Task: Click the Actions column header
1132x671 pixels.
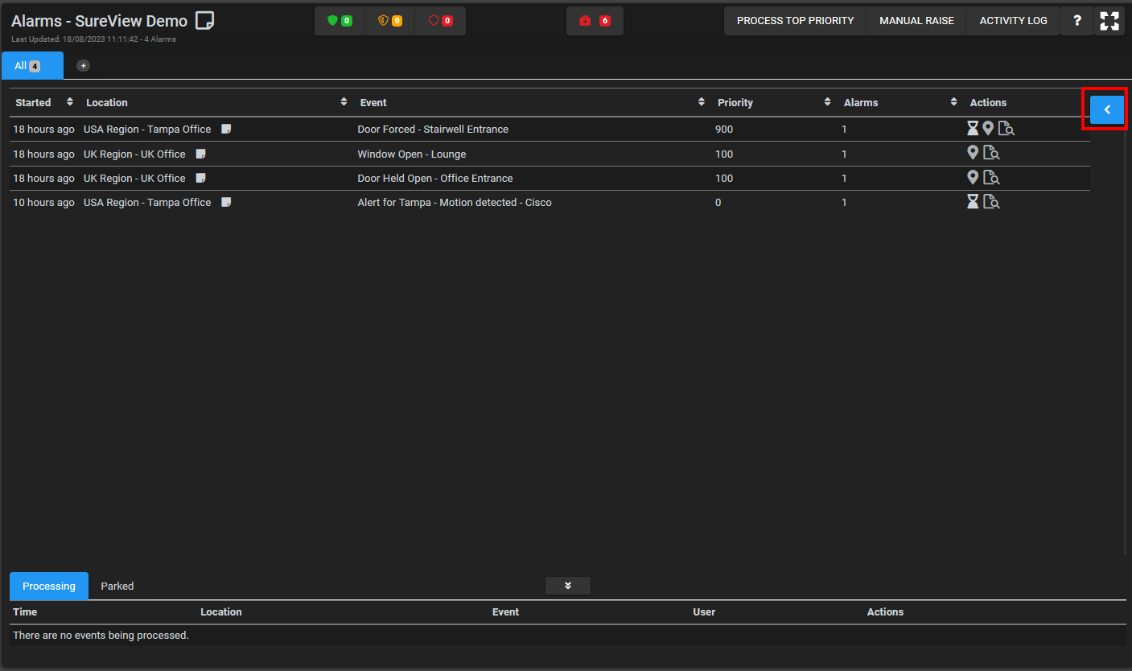Action: click(x=988, y=102)
